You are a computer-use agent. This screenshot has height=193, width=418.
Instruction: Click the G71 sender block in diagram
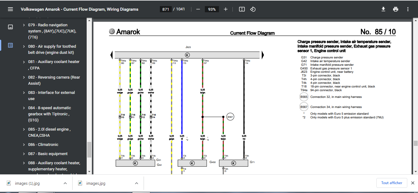point(234,163)
